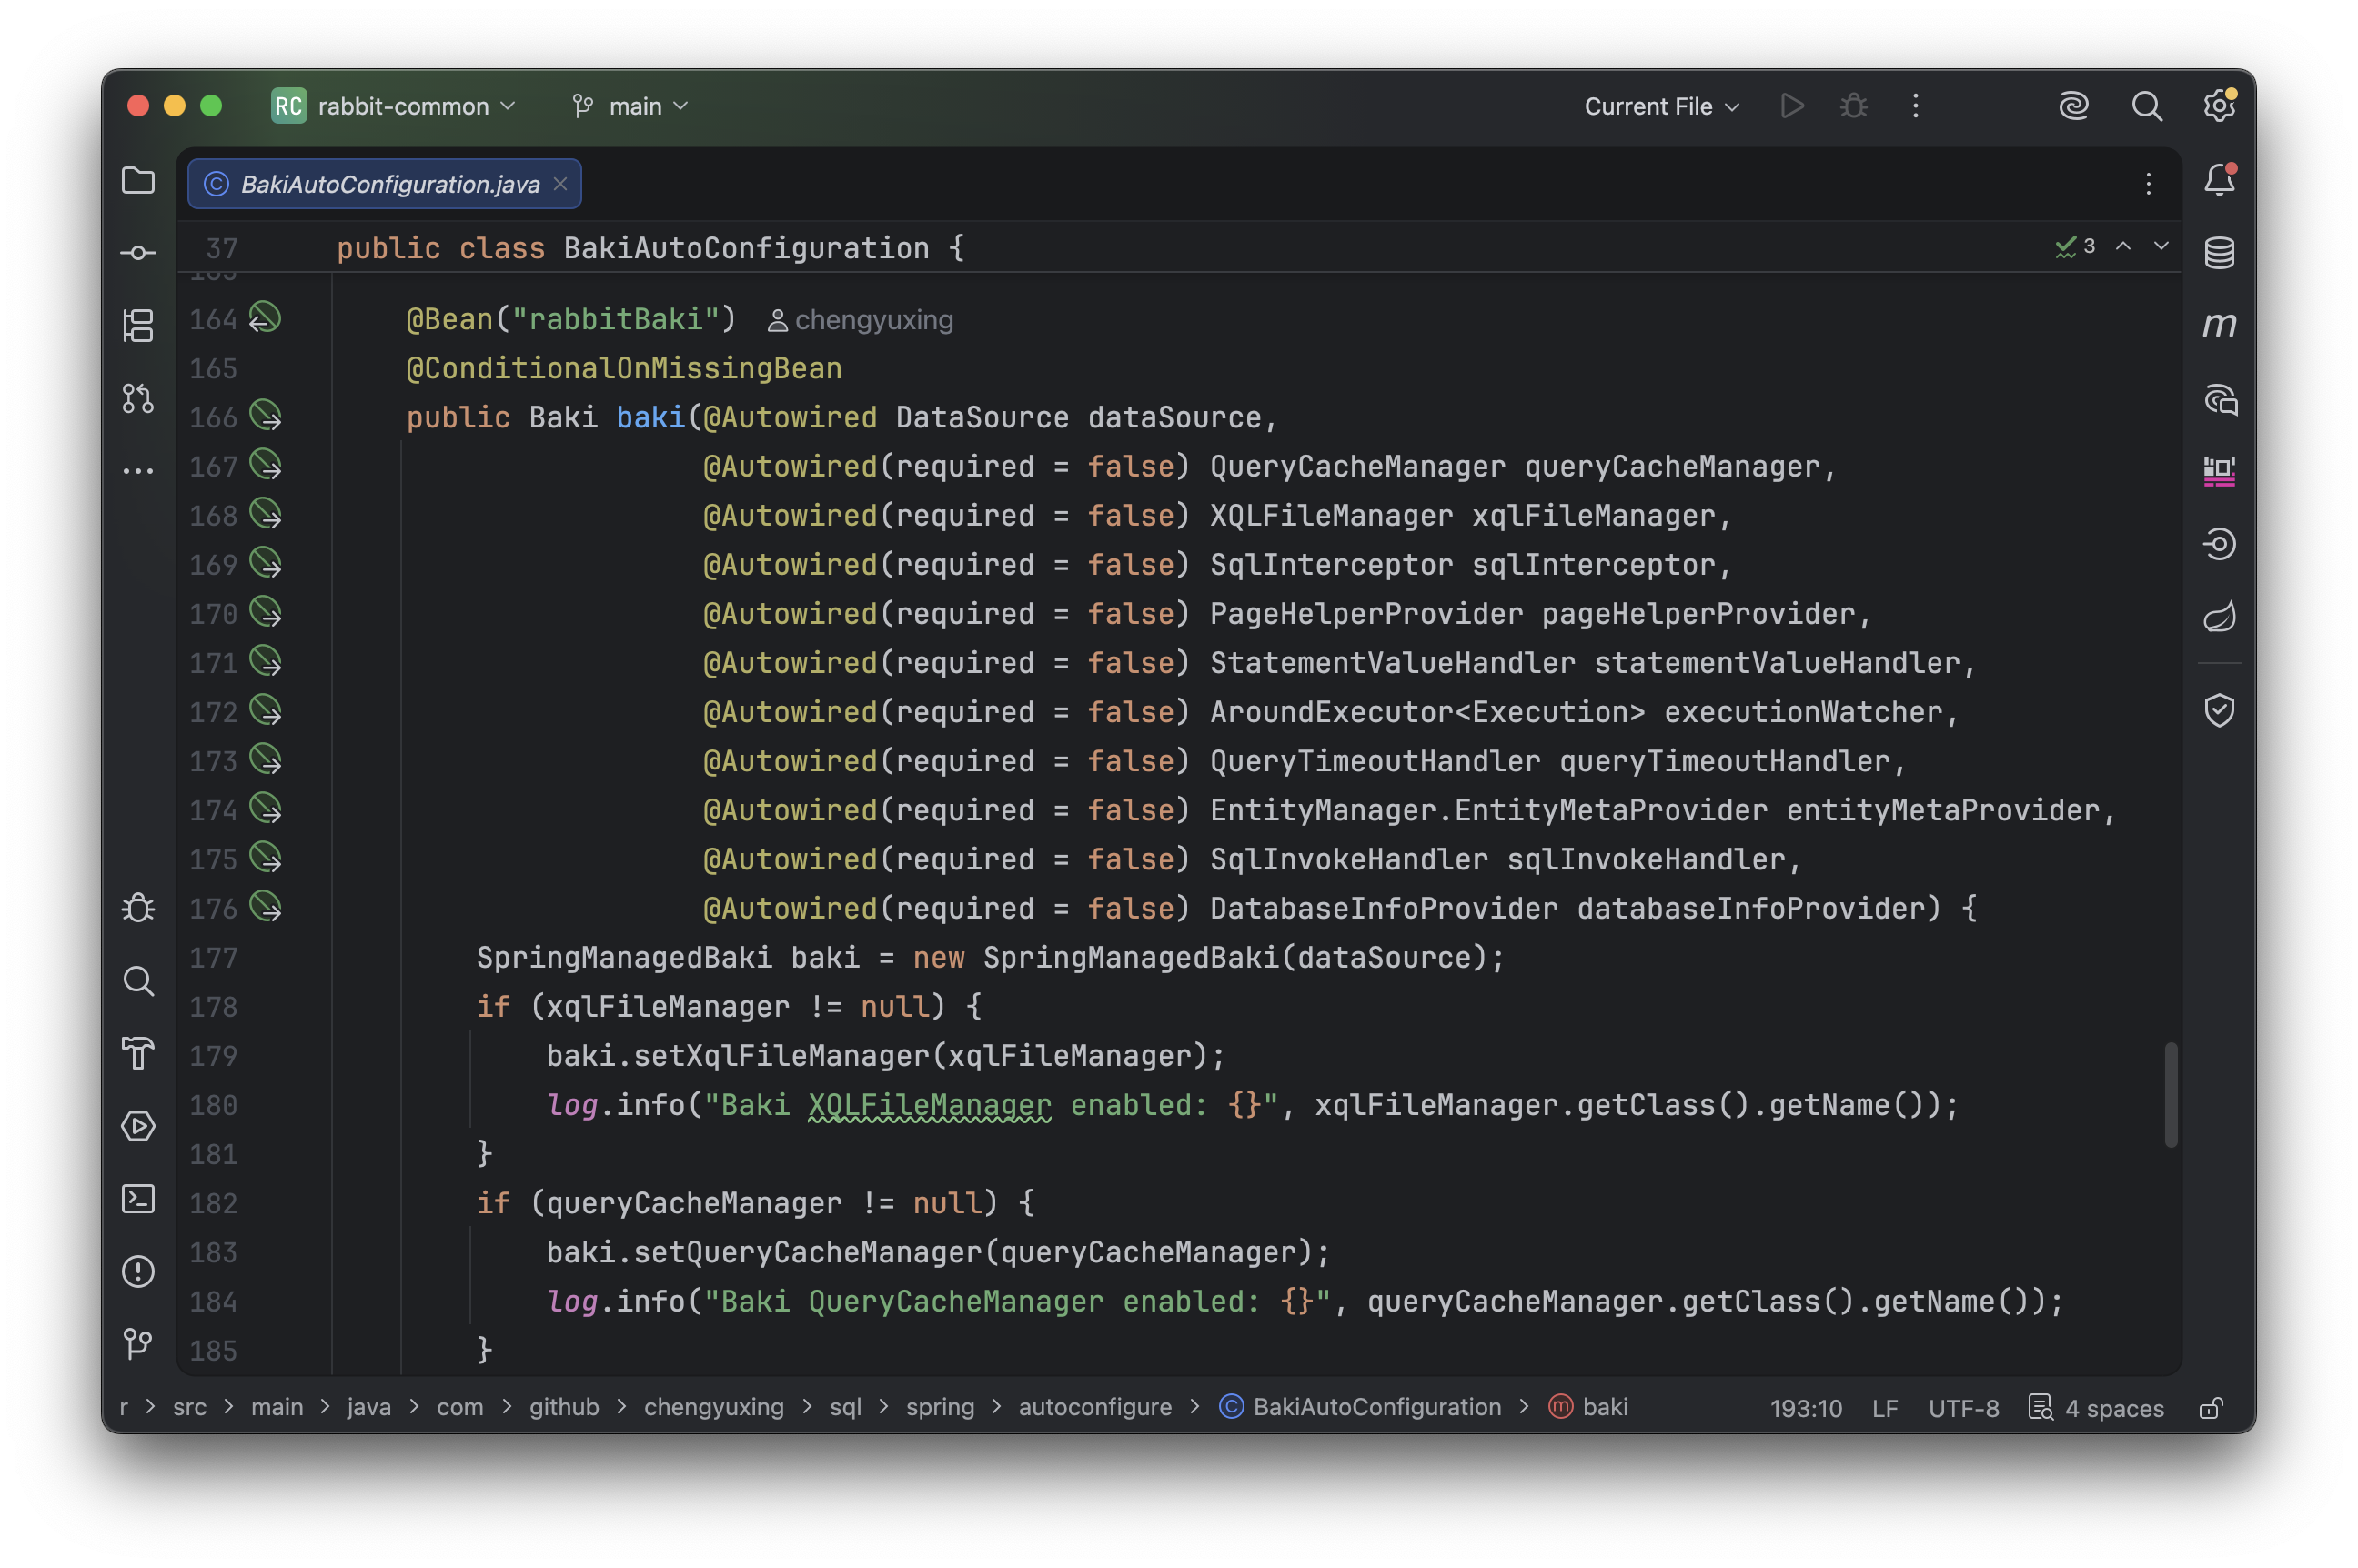Click breadcrumb src folder
Image resolution: width=2358 pixels, height=1568 pixels.
[189, 1406]
